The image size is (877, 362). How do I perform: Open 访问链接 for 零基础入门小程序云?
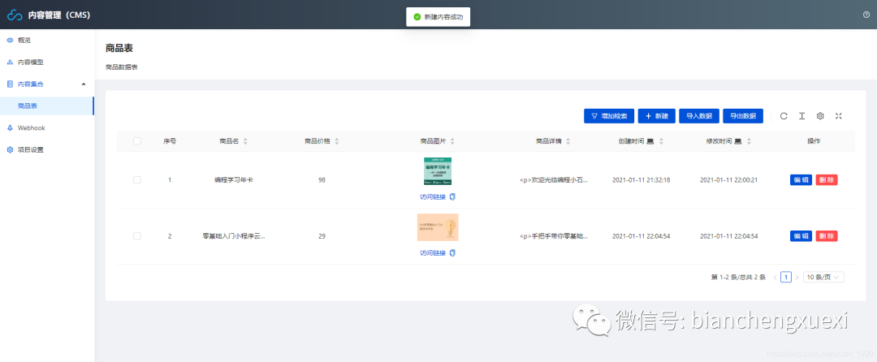point(433,253)
